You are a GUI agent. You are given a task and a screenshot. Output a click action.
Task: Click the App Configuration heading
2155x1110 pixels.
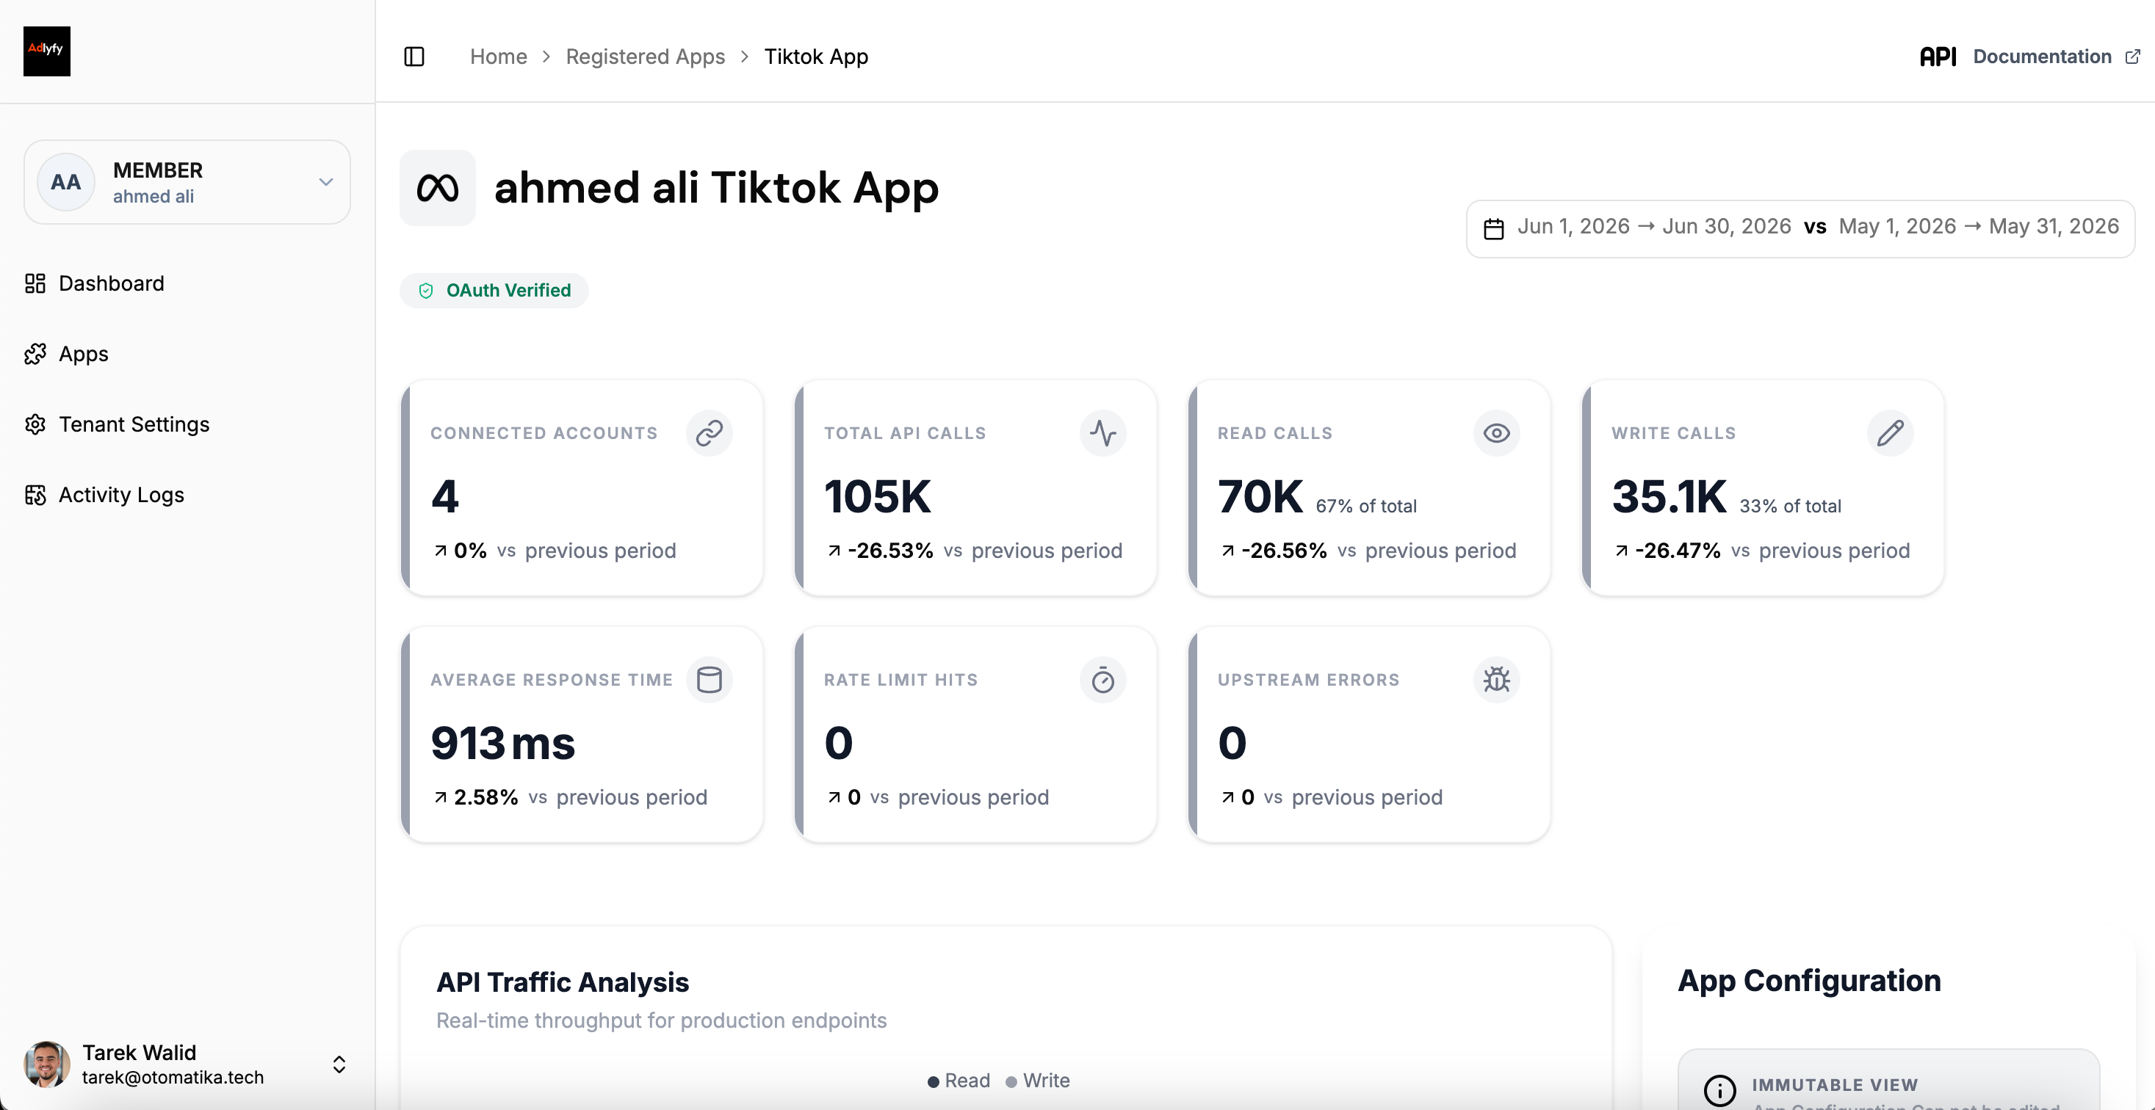pyautogui.click(x=1808, y=981)
